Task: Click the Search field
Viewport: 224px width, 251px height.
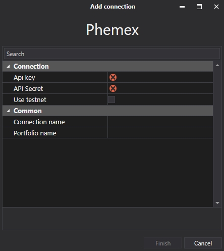Action: click(x=112, y=54)
